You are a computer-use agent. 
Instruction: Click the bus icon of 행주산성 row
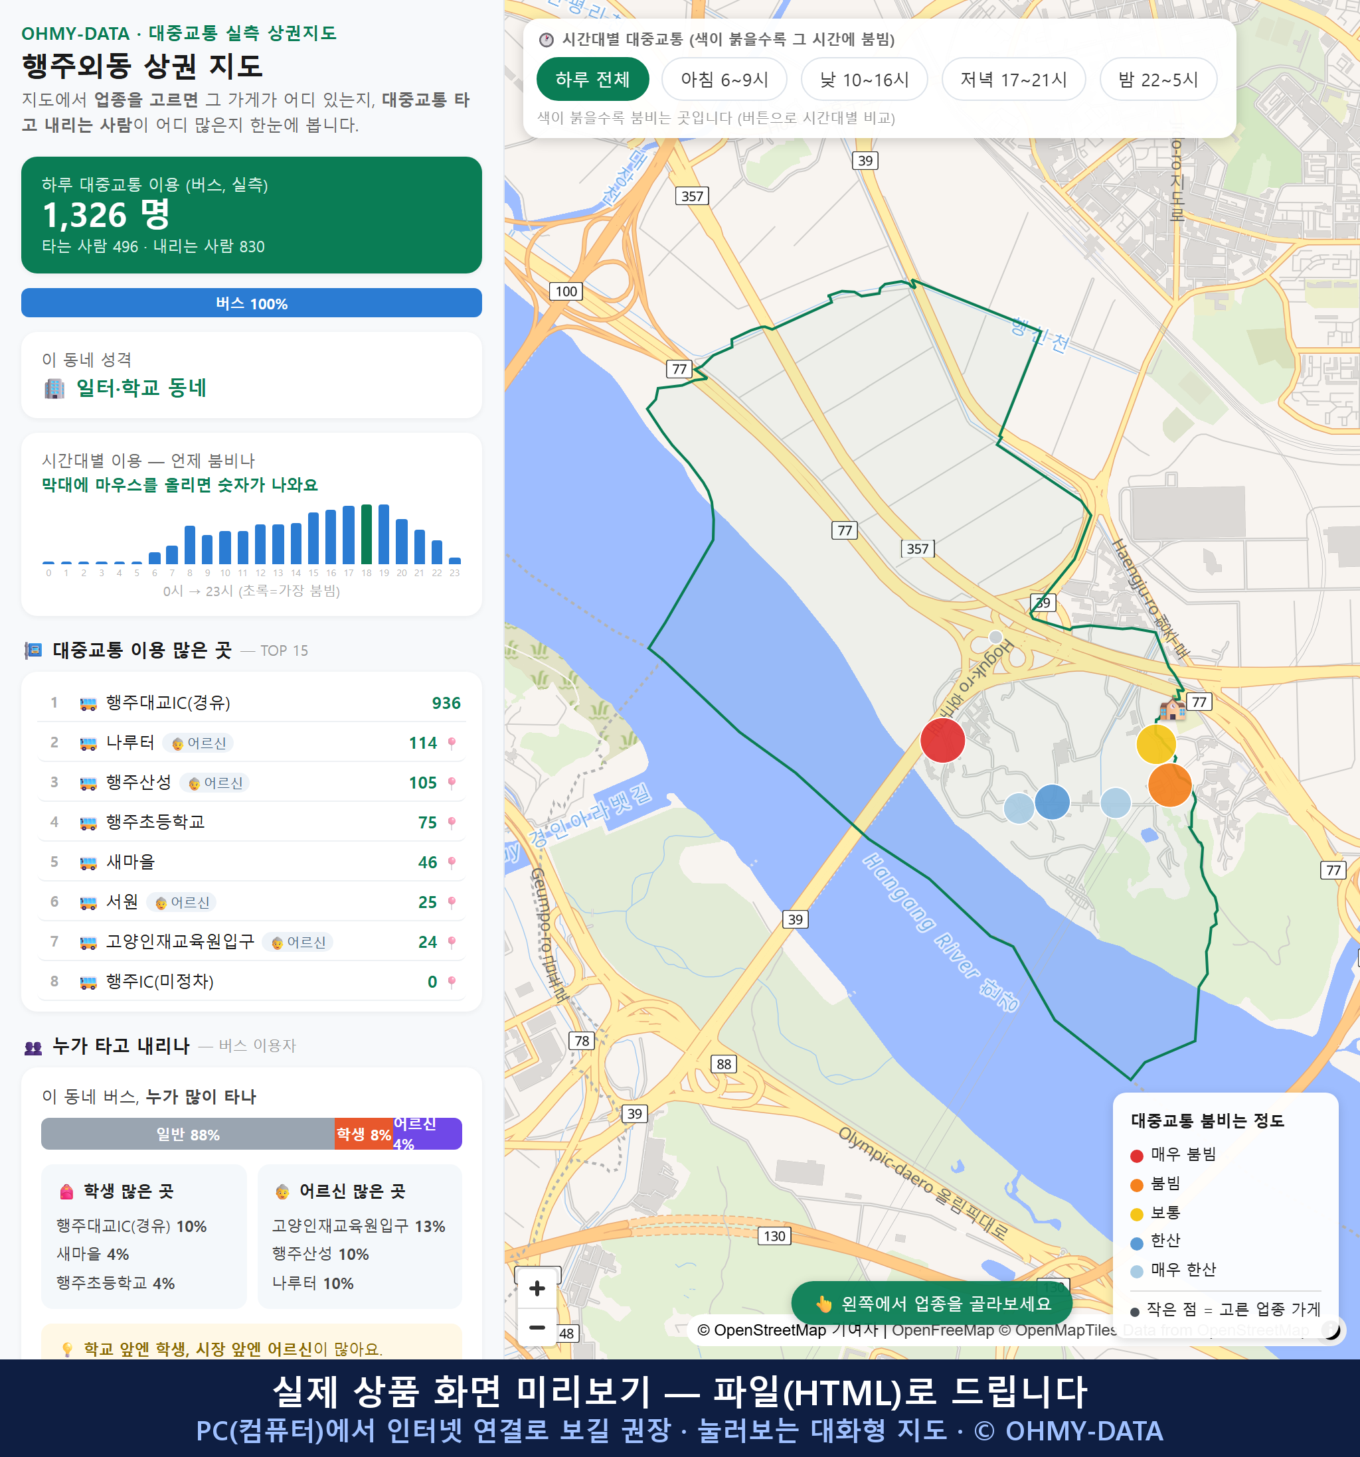[88, 783]
